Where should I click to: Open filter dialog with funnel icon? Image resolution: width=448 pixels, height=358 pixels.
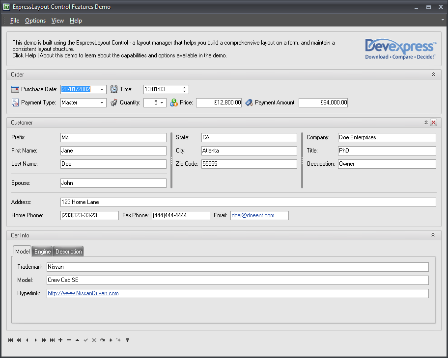(127, 340)
